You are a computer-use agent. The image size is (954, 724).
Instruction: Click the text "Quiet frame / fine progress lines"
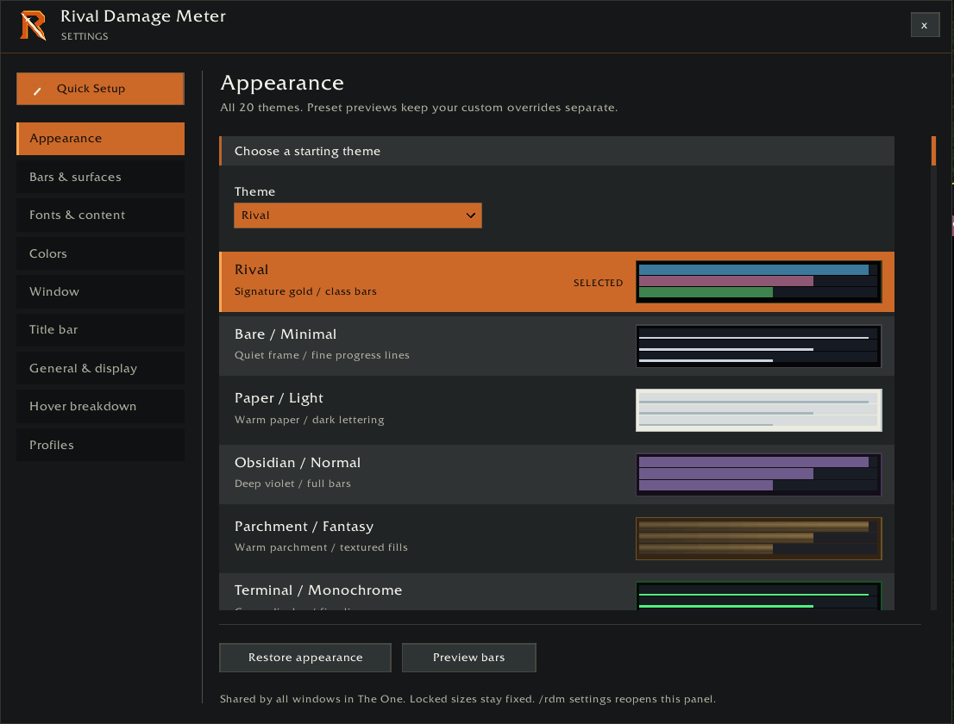pos(322,355)
